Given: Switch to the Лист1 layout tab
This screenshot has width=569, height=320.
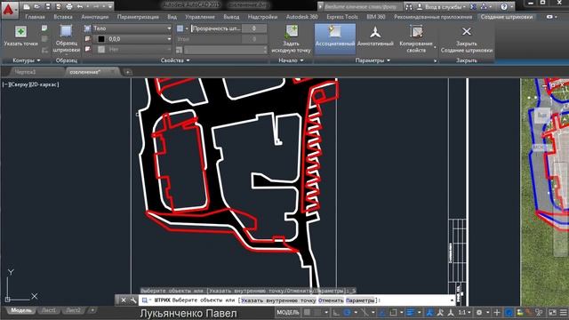Looking at the screenshot, I should (x=49, y=310).
